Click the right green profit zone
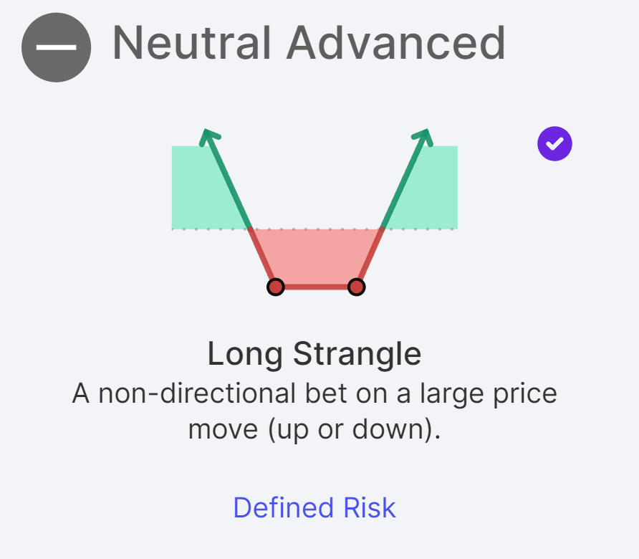 430,193
